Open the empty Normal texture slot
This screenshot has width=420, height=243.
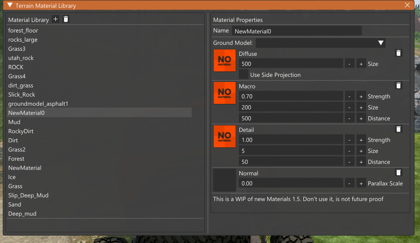(225, 180)
